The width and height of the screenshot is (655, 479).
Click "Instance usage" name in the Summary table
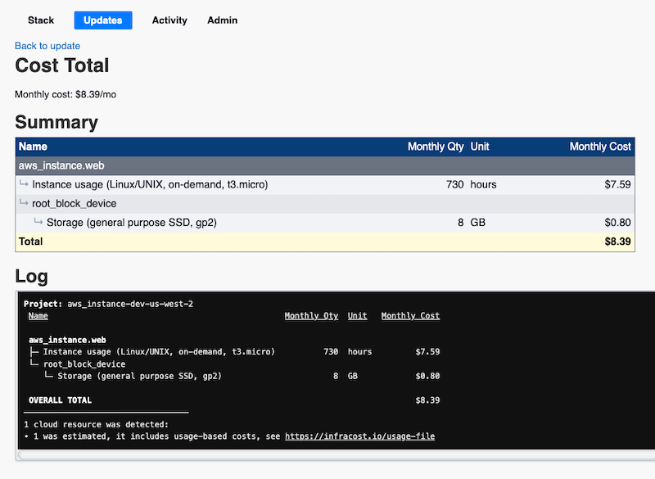click(150, 184)
